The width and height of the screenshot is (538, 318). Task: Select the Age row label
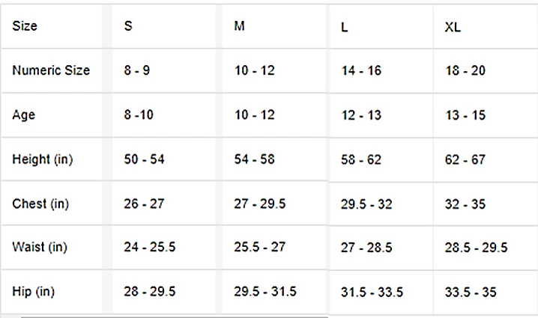coord(24,115)
